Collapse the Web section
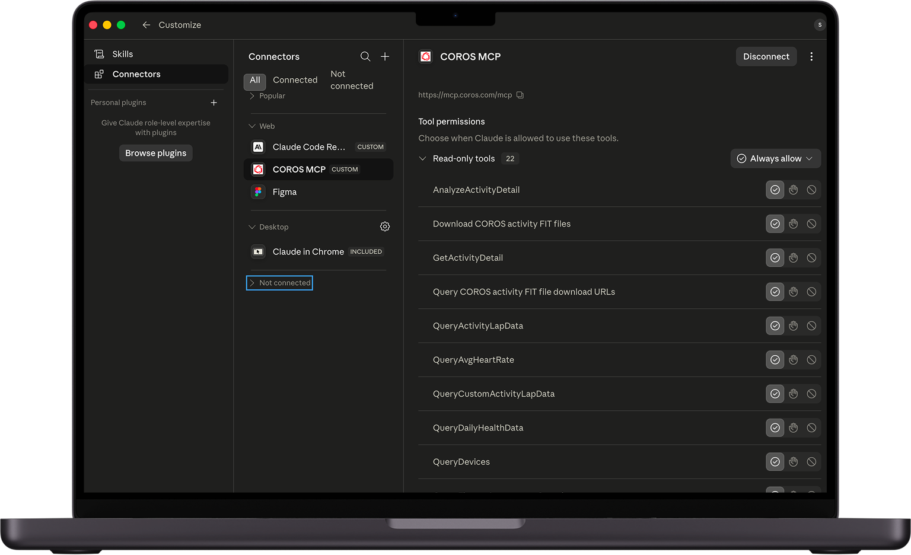Viewport: 911px width, 555px height. 262,126
